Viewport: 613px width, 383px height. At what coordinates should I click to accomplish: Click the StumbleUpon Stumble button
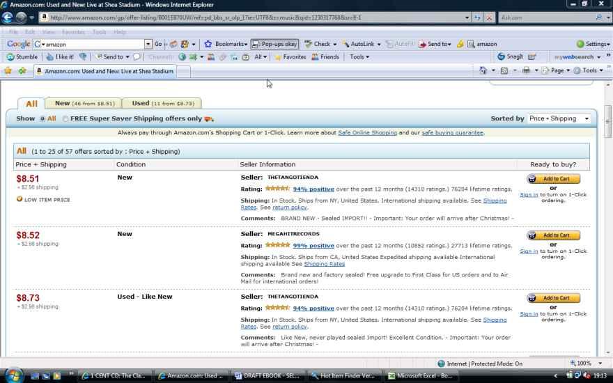(22, 57)
